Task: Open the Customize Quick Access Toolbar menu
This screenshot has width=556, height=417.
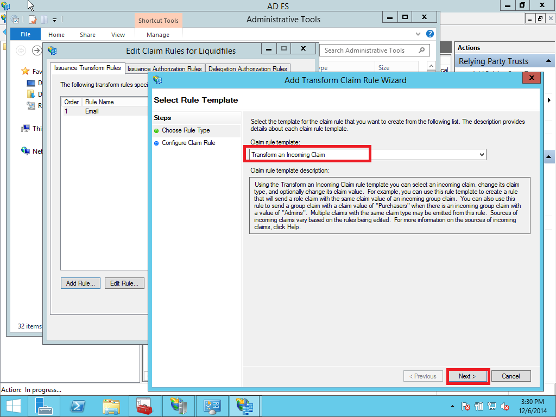Action: click(53, 20)
